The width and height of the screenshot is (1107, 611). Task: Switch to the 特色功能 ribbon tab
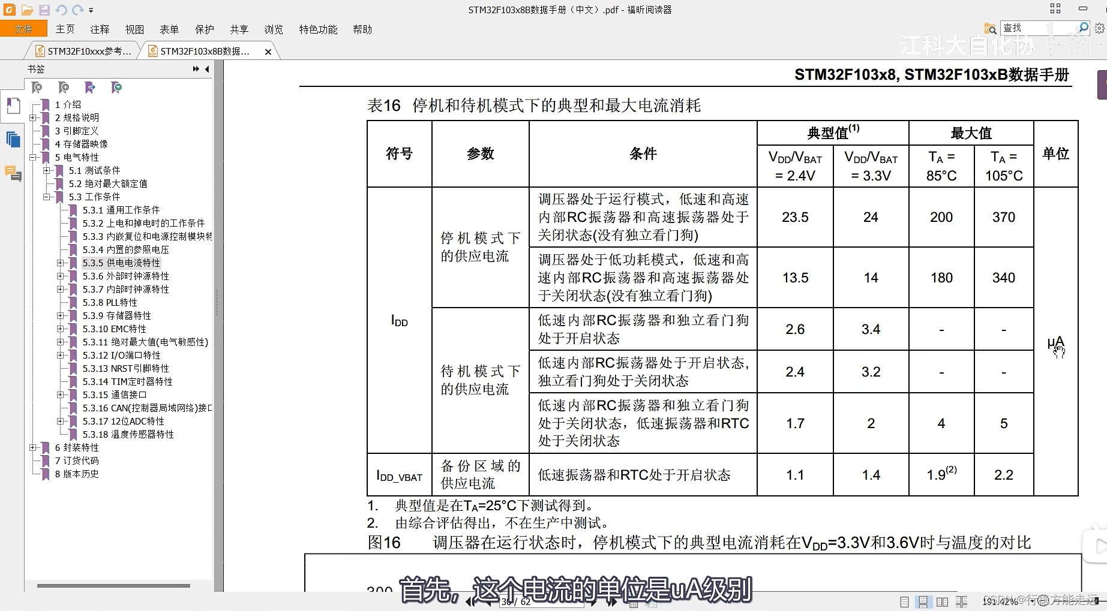click(318, 29)
